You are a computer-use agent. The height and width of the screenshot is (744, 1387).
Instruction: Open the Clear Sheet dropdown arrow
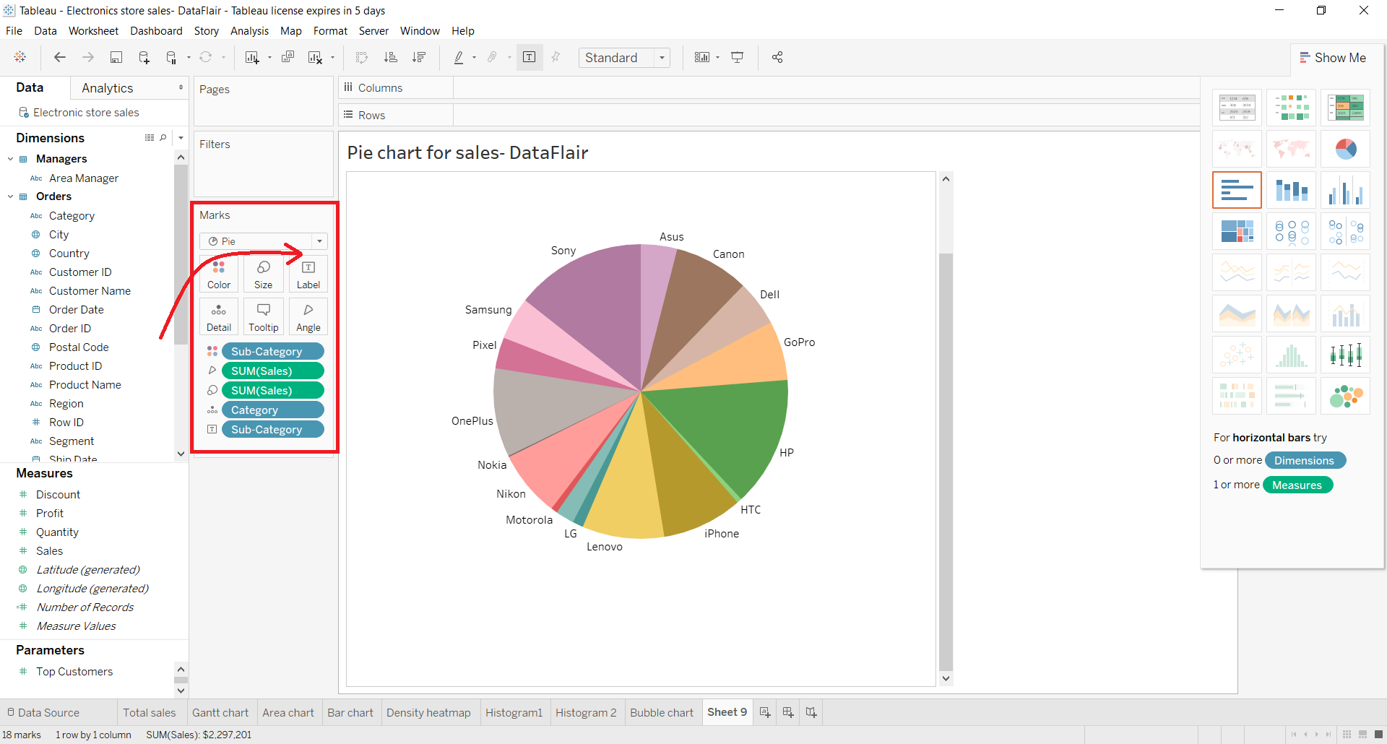[x=332, y=58]
